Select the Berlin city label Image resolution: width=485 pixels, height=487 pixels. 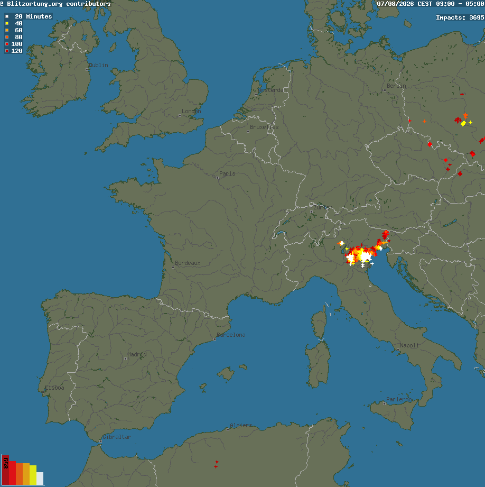396,86
